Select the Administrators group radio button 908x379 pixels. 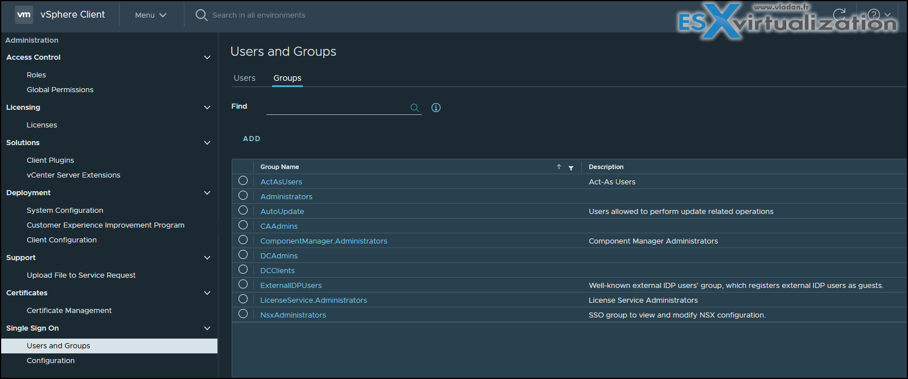coord(243,196)
